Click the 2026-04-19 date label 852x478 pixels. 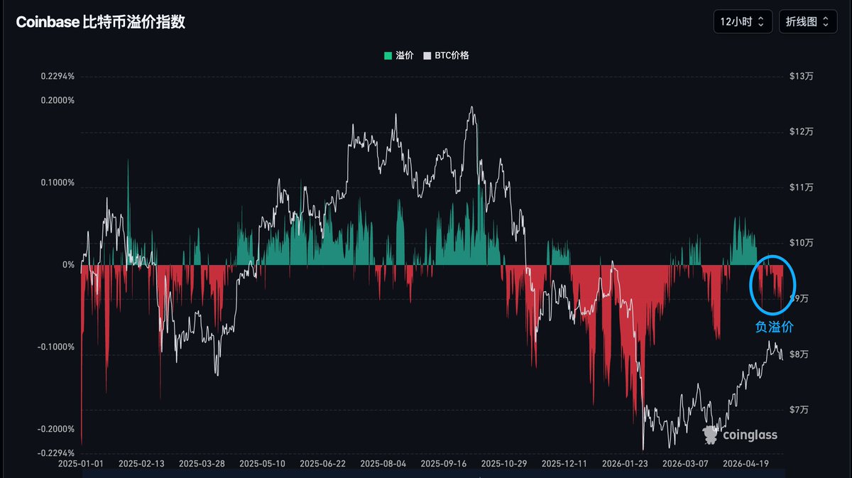pyautogui.click(x=745, y=464)
